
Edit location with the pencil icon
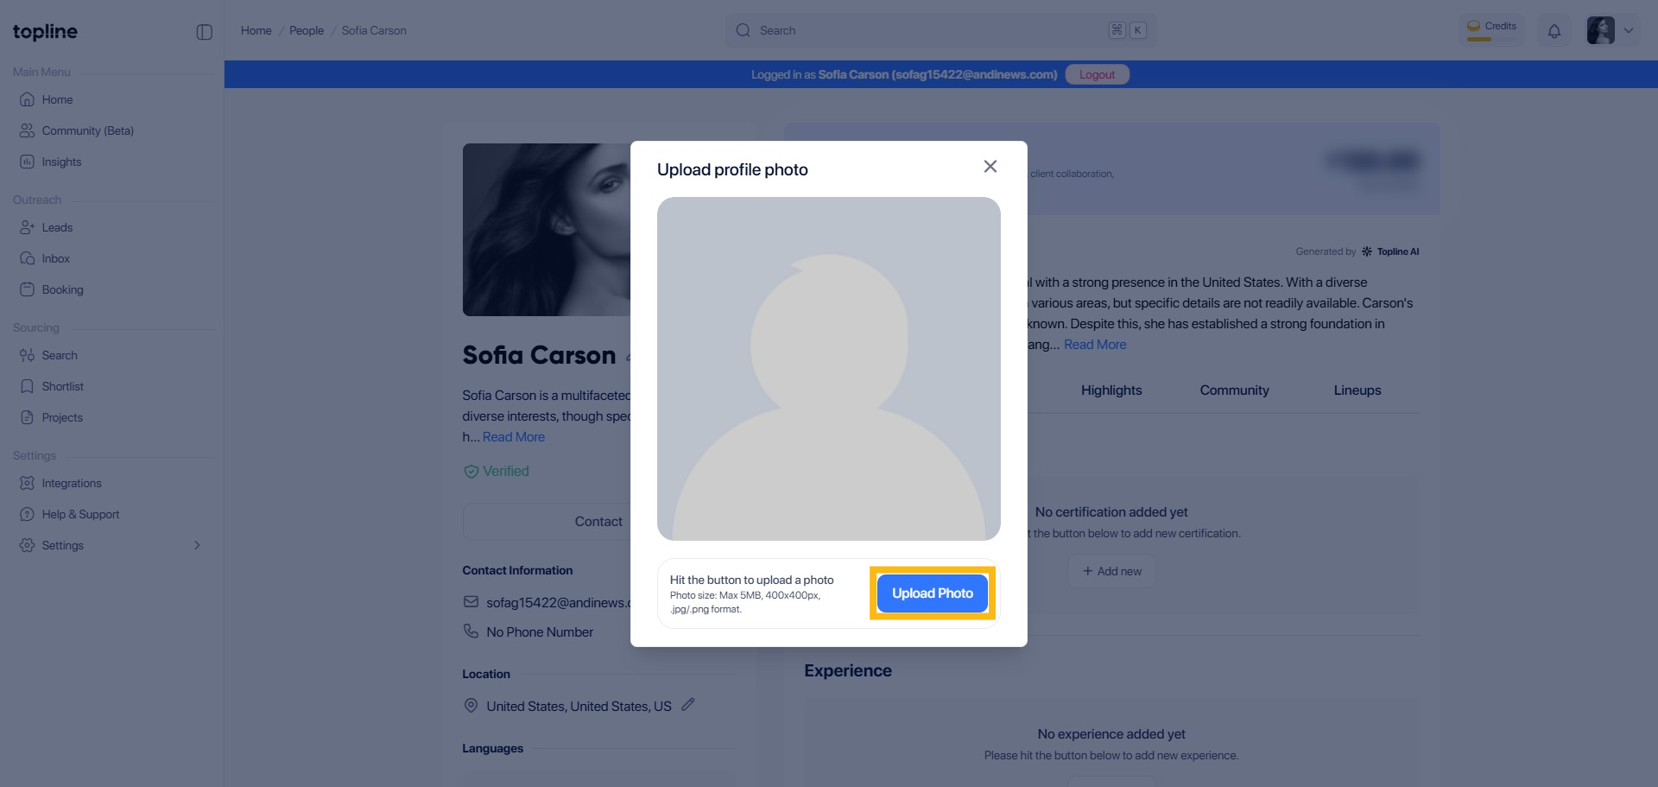coord(688,705)
